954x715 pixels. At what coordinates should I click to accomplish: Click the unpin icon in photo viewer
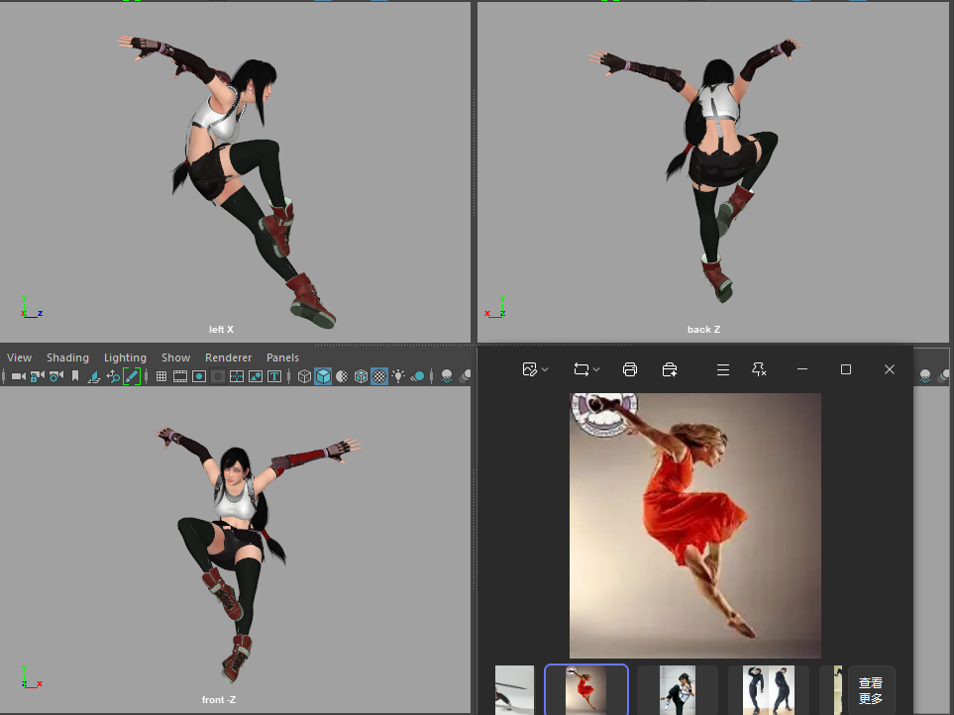pos(759,369)
